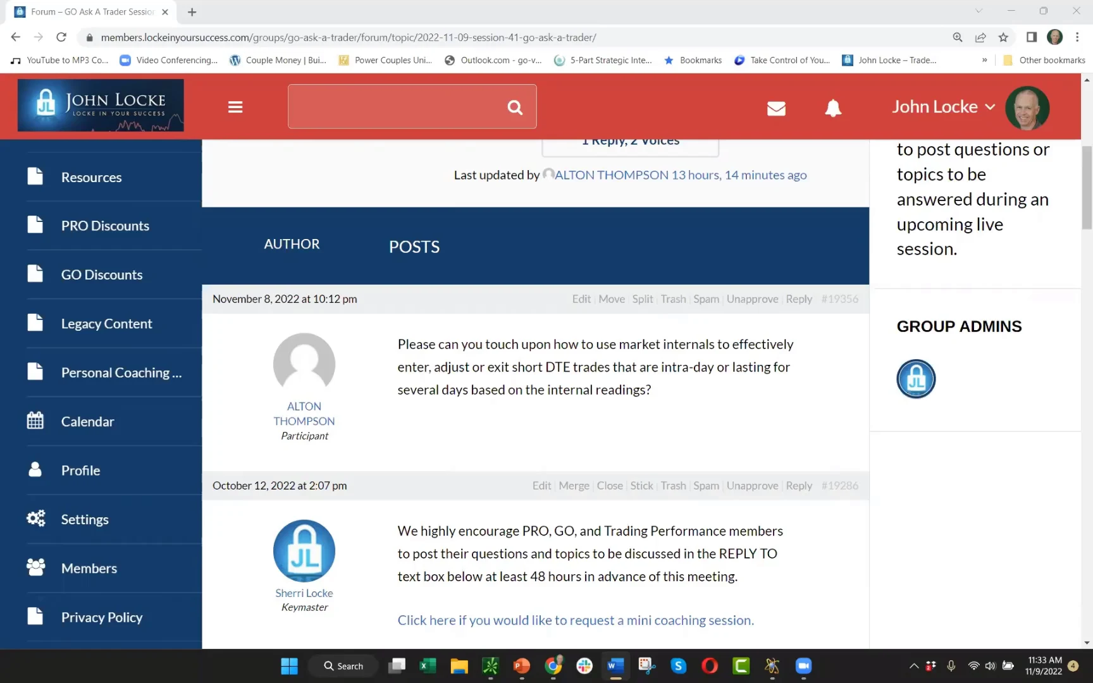Image resolution: width=1093 pixels, height=683 pixels.
Task: Bookmark this page with the star icon
Action: tap(1003, 37)
